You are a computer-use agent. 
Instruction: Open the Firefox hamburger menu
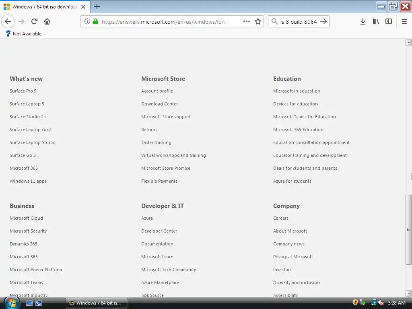click(x=404, y=21)
